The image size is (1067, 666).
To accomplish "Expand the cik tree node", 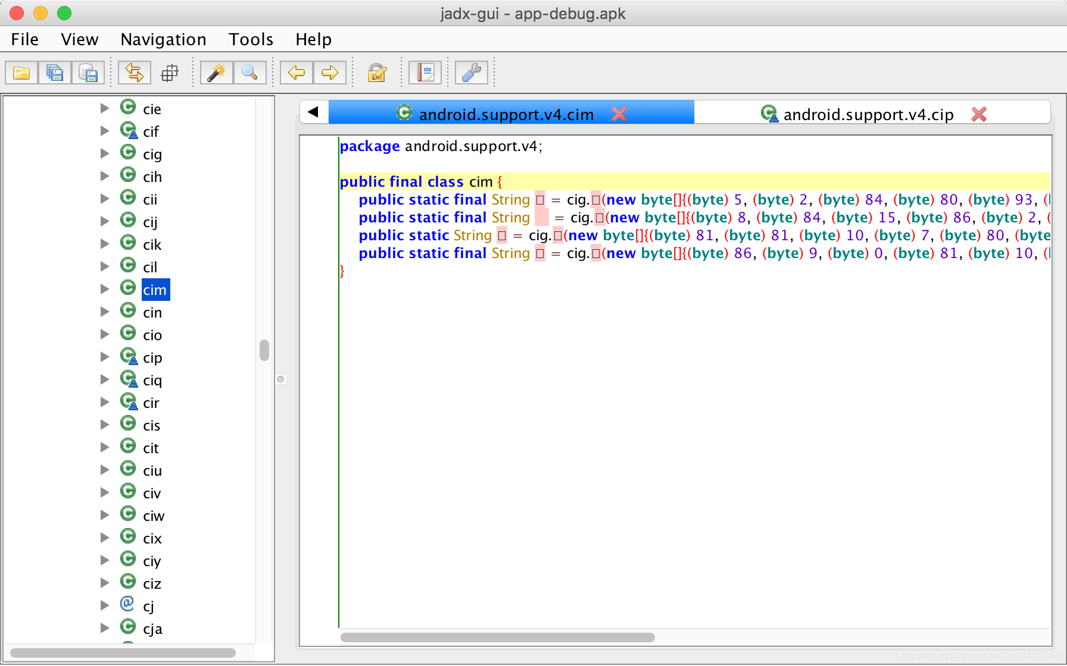I will (x=105, y=244).
